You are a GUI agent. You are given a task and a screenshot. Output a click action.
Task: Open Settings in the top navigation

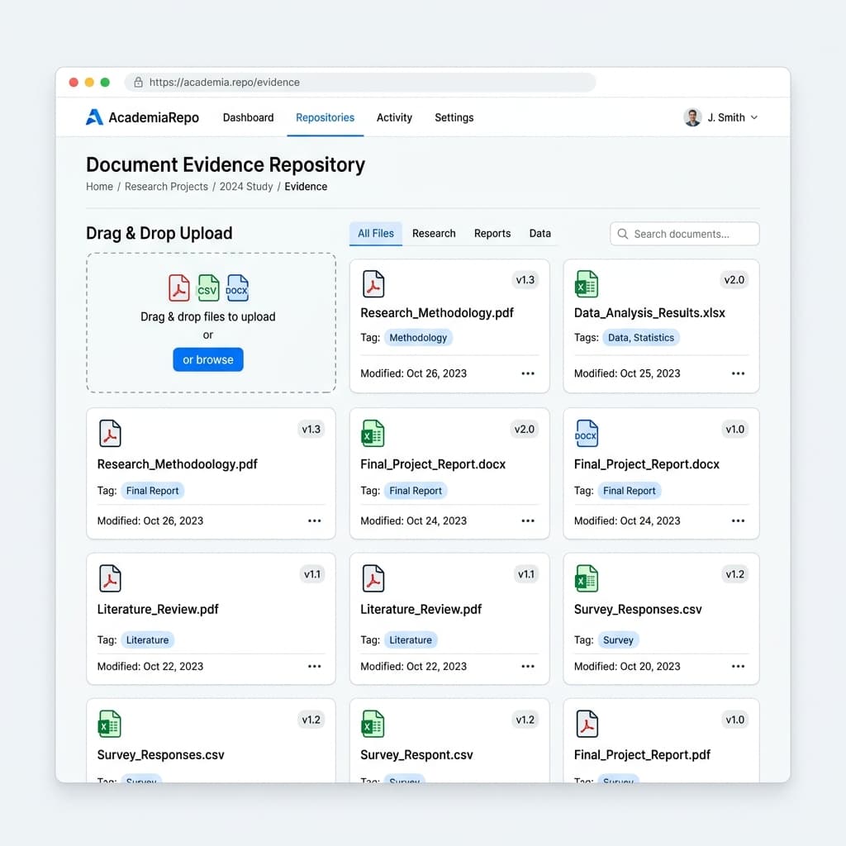pyautogui.click(x=454, y=117)
